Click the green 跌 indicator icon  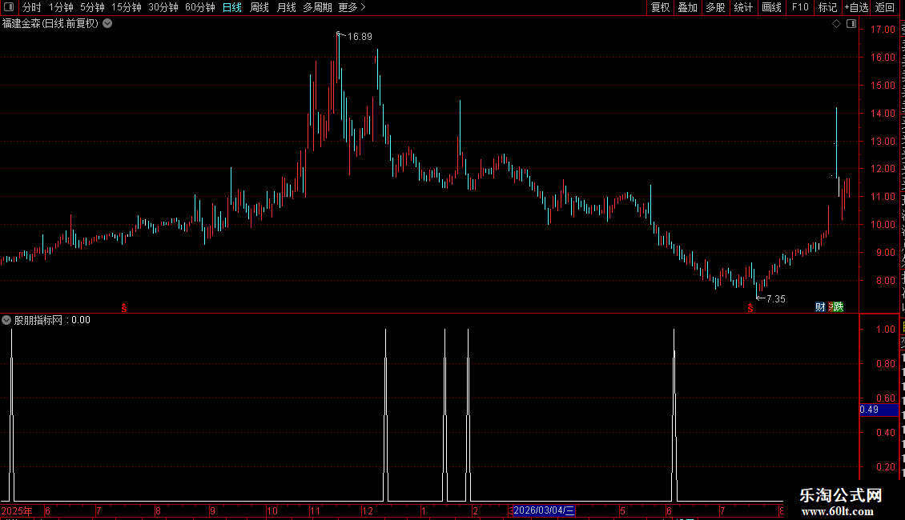(x=838, y=306)
